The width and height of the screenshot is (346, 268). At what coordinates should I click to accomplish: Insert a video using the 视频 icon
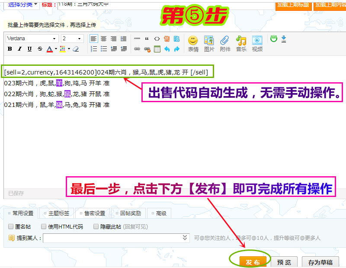(257, 43)
